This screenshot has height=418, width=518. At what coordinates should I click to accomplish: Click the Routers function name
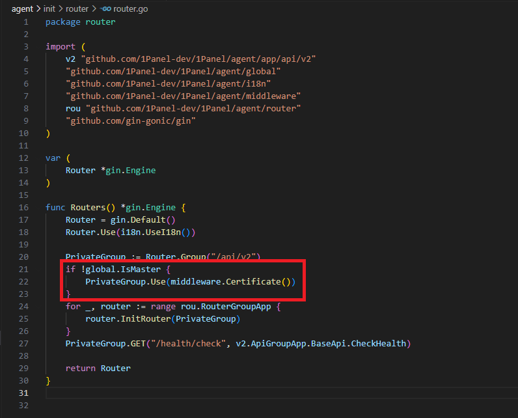coord(88,208)
